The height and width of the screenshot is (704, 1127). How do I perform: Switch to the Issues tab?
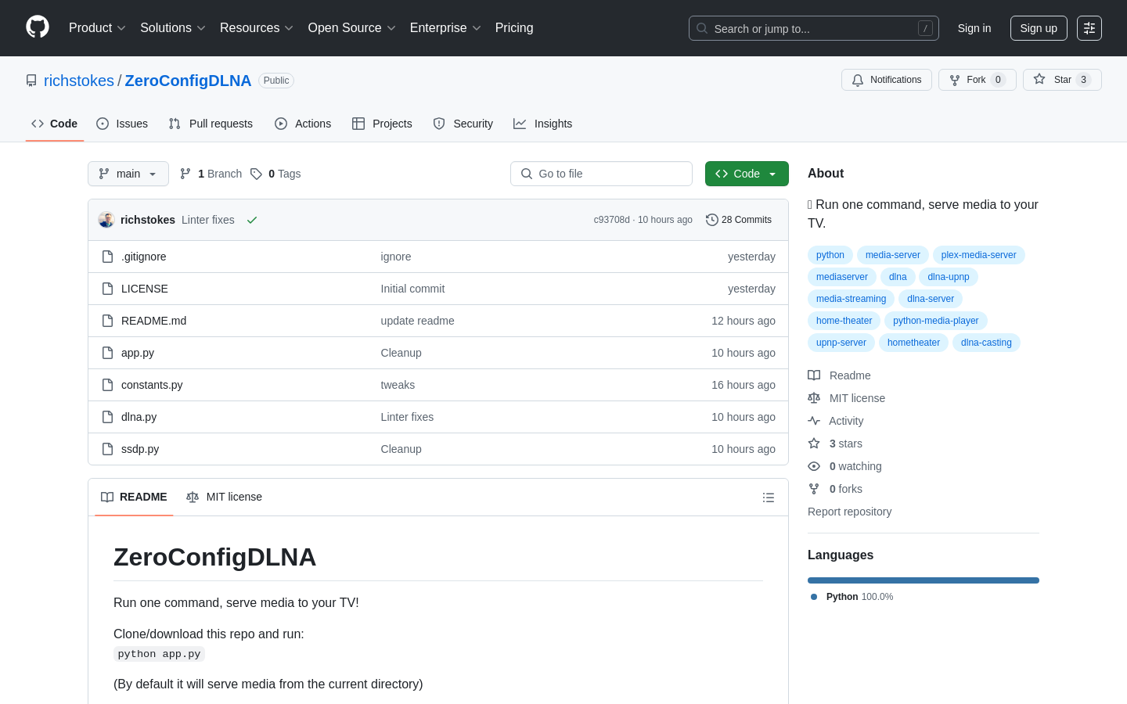122,124
